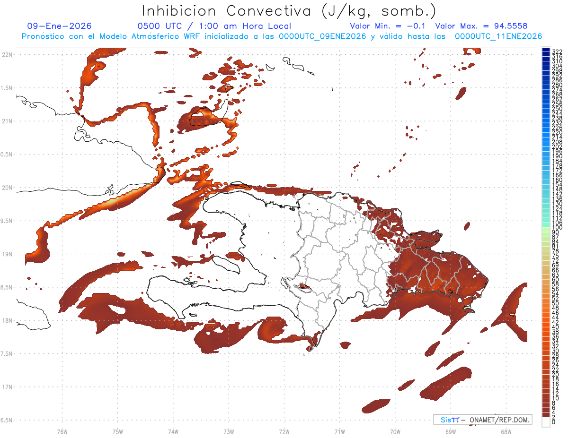
Task: Click the title "Inhibicion Convectiva (J/kg, somb.)"
Action: (289, 11)
